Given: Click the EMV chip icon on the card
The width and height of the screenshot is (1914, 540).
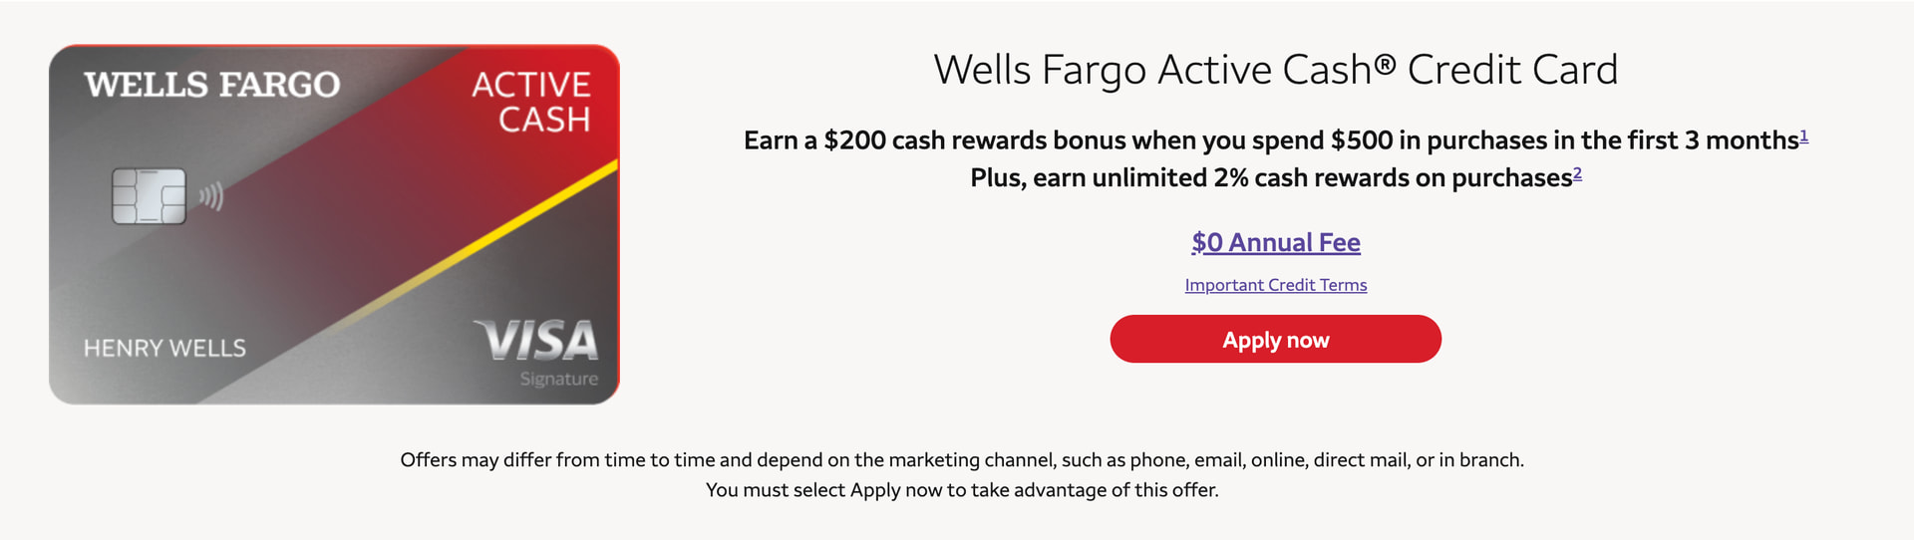Looking at the screenshot, I should pos(149,195).
